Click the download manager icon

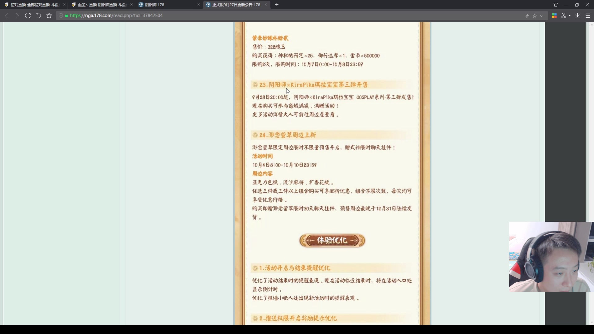pyautogui.click(x=577, y=15)
